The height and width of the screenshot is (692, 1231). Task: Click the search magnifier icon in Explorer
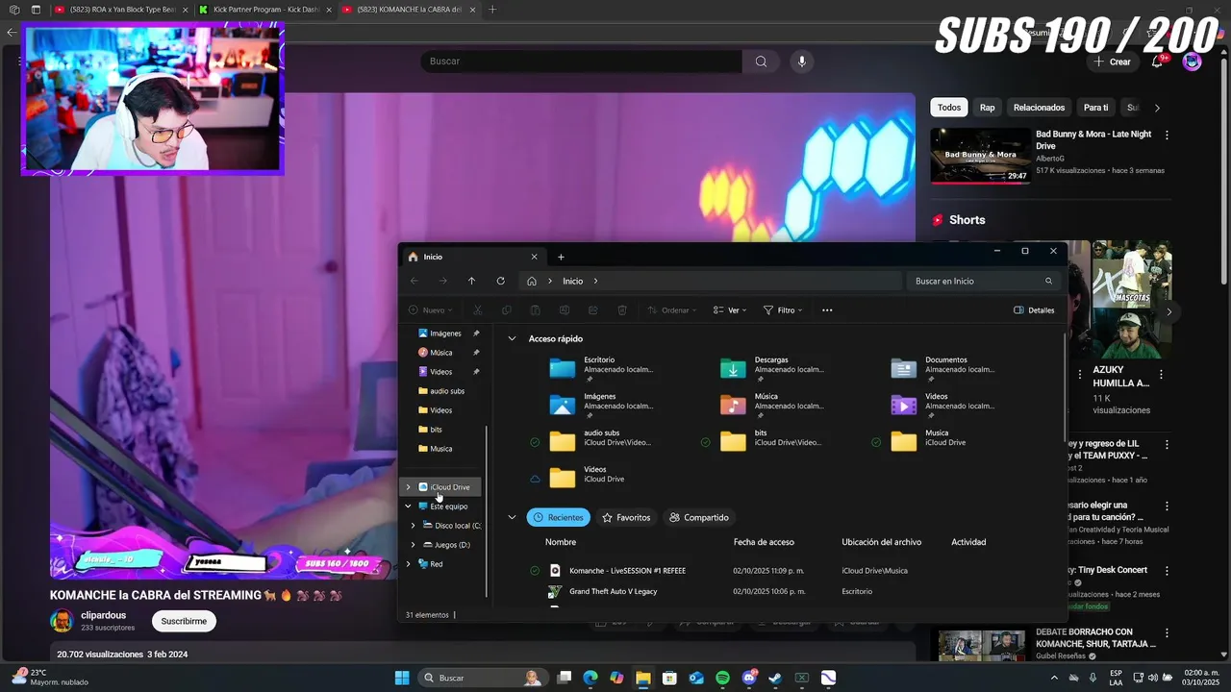[1048, 281]
